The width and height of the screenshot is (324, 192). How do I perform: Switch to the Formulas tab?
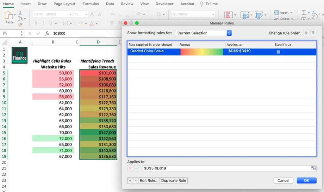coord(90,4)
